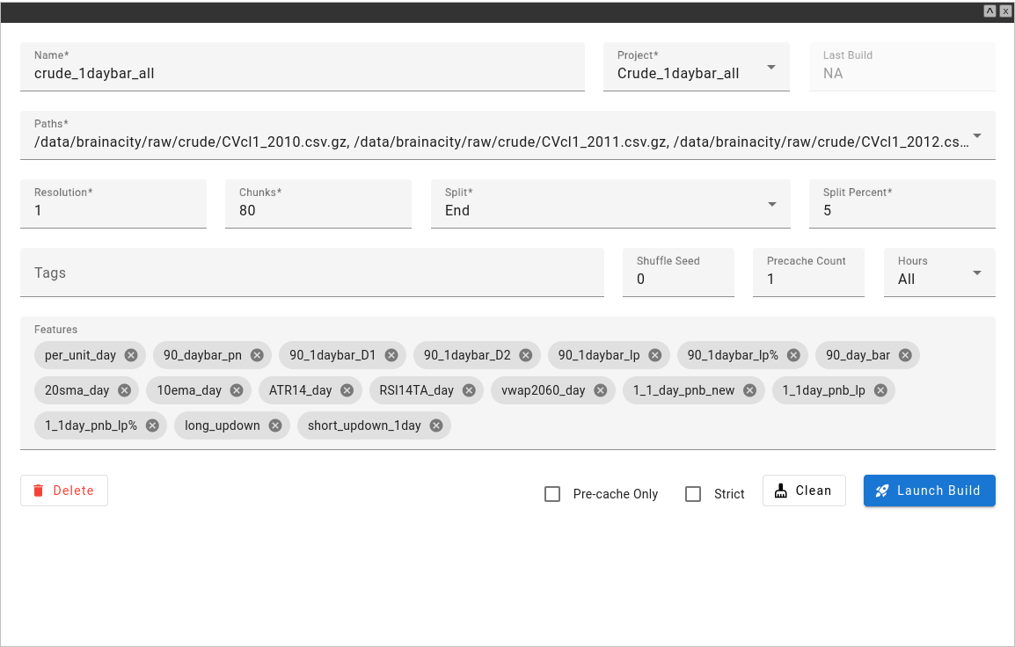This screenshot has height=647, width=1015.
Task: Click the Launch Build button
Action: [929, 491]
